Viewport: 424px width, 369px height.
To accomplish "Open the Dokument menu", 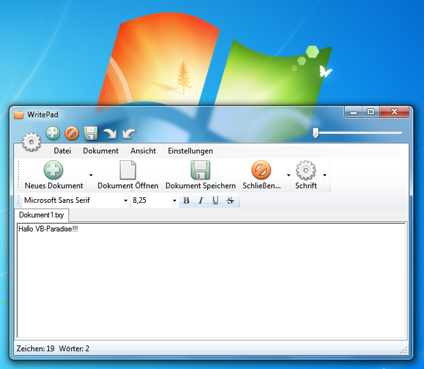I will (x=101, y=151).
